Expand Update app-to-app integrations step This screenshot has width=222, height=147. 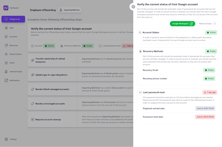[x=52, y=75]
